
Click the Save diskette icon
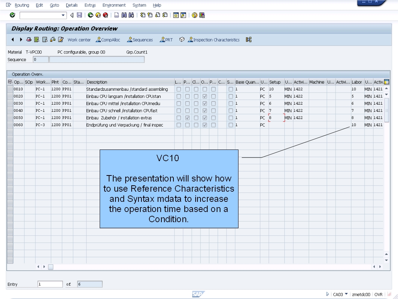(79, 15)
